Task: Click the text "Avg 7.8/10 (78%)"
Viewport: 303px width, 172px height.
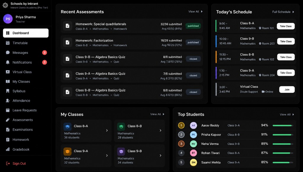Action: tap(171, 62)
